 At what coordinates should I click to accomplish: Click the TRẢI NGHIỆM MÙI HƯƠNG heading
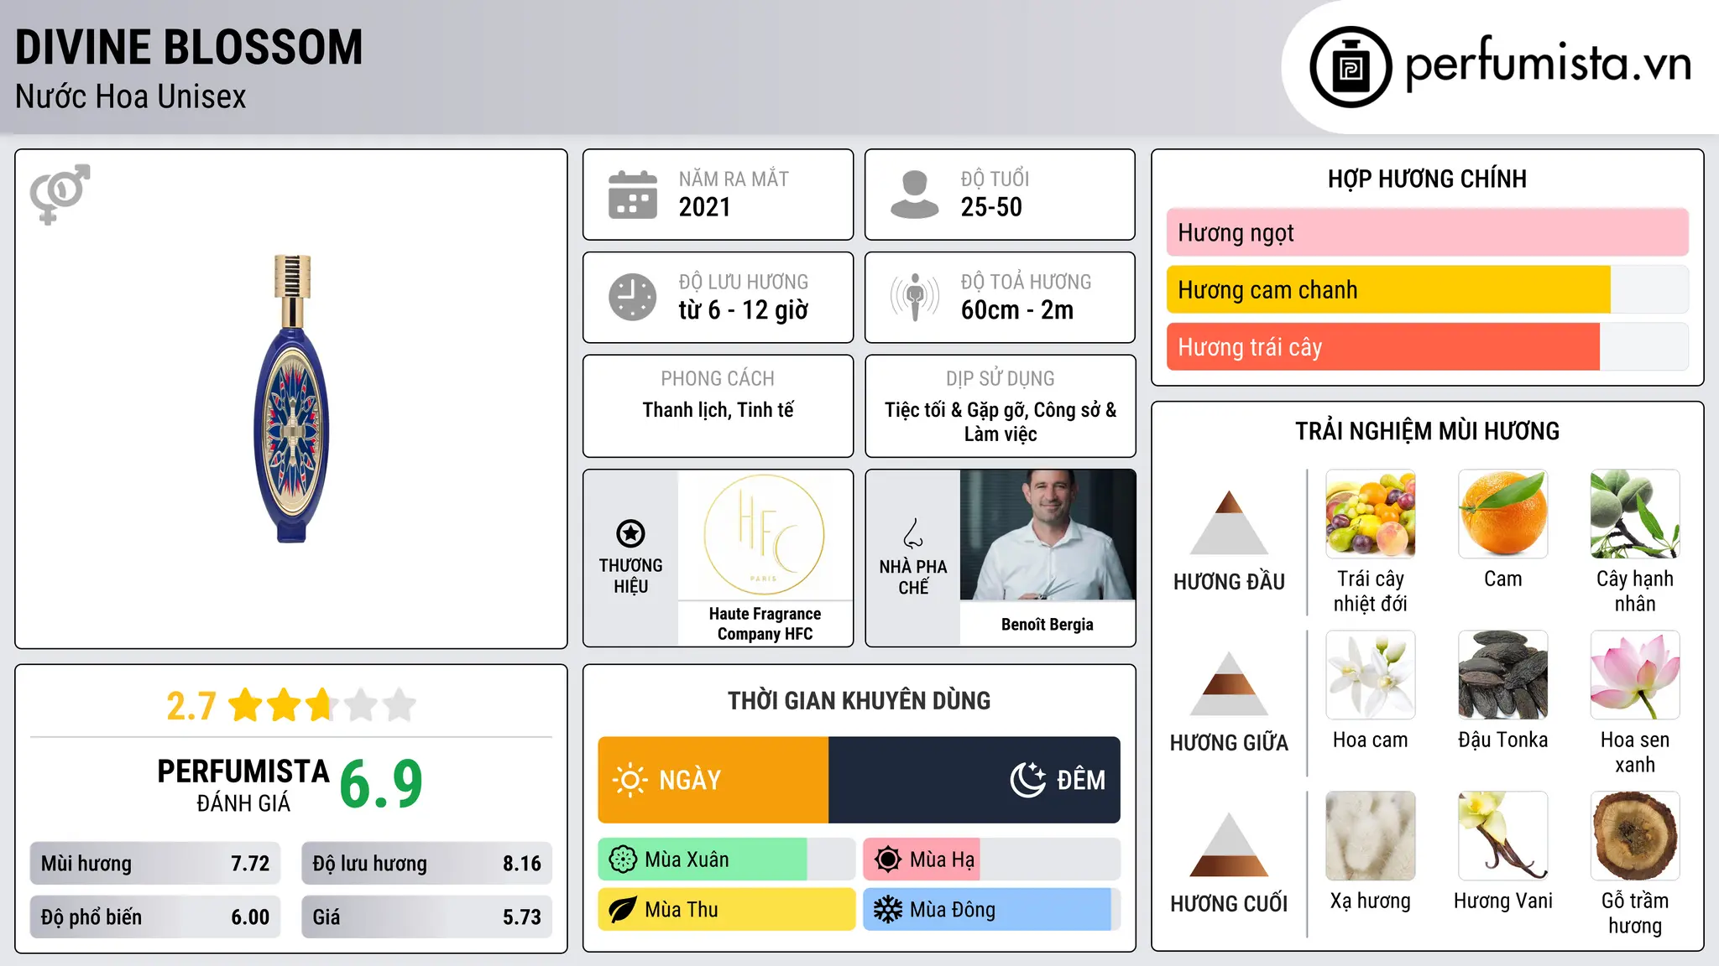click(x=1427, y=431)
